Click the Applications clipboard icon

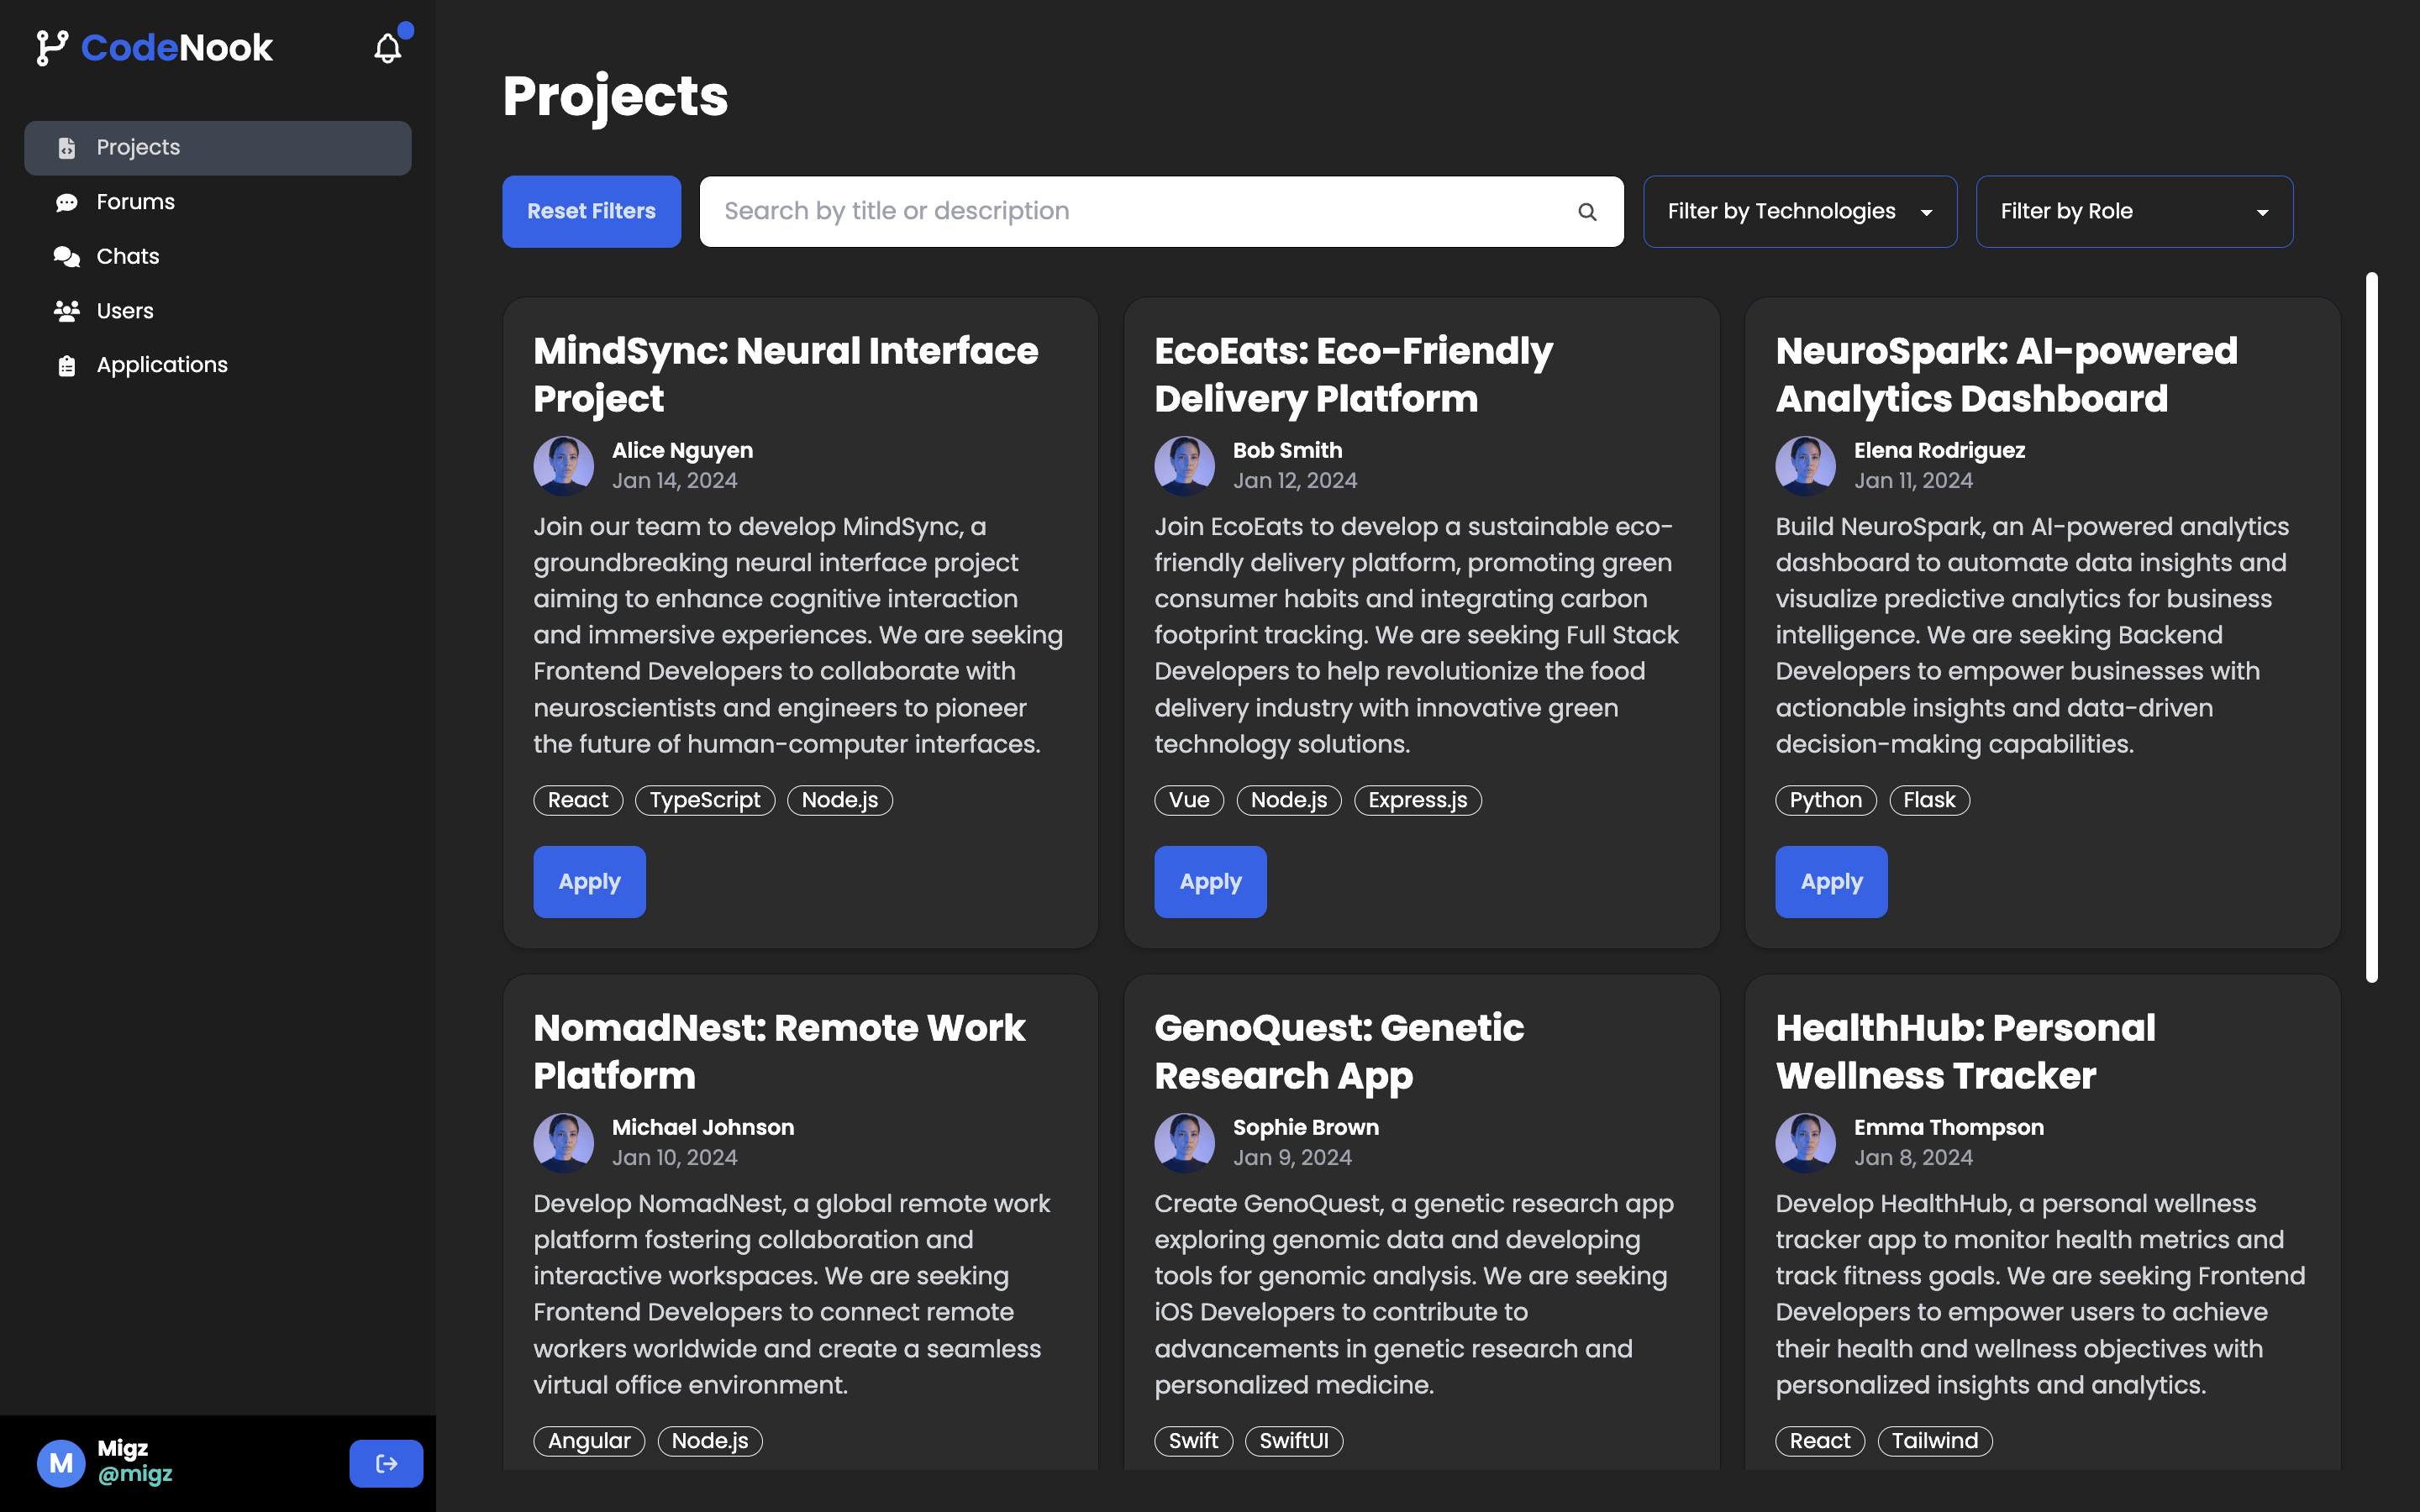[x=66, y=364]
